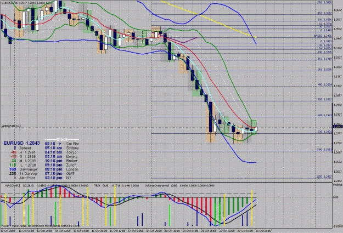The width and height of the screenshot is (343, 233).
Task: Click the London 08:18 pm clock row
Action: [61, 169]
